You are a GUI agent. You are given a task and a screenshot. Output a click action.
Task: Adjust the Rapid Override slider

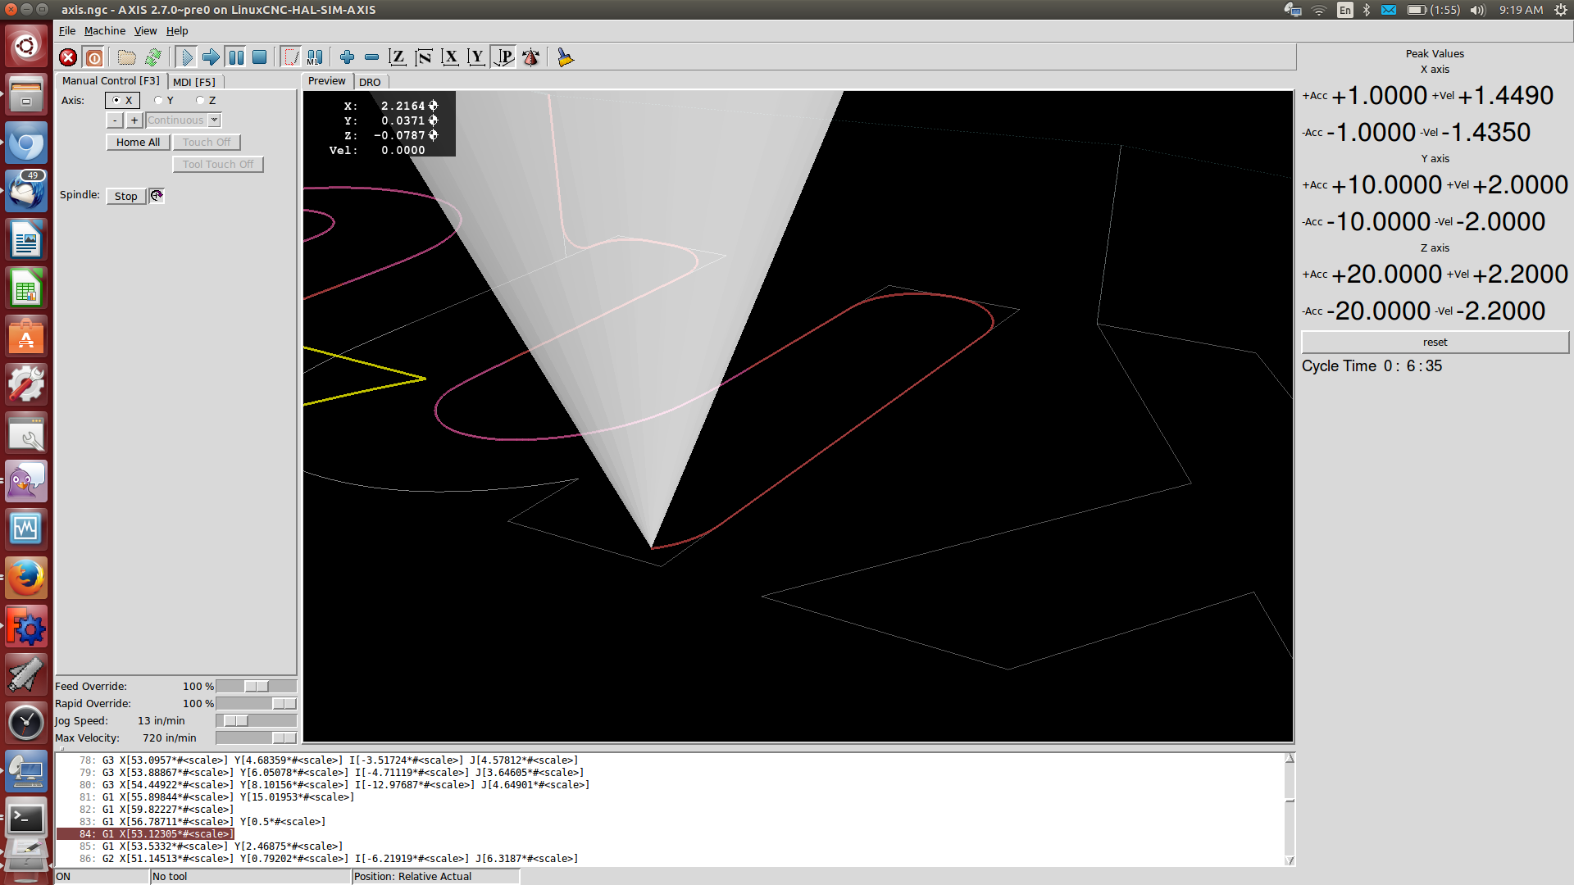pos(256,704)
